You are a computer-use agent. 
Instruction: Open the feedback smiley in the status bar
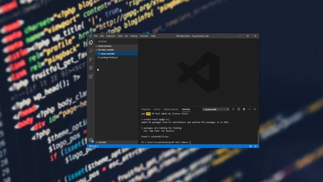tap(250, 146)
